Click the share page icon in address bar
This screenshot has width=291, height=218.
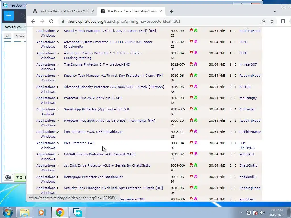tap(263, 21)
